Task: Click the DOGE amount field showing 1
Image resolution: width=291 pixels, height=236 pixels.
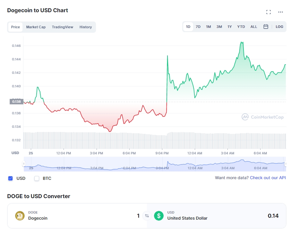Action: tap(138, 216)
